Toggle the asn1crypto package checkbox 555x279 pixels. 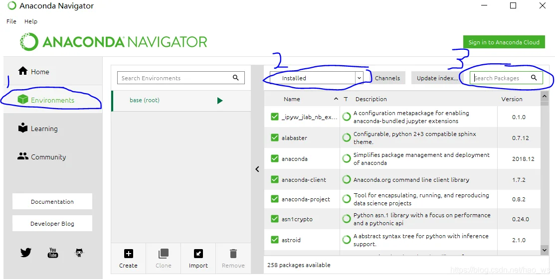[x=275, y=219]
